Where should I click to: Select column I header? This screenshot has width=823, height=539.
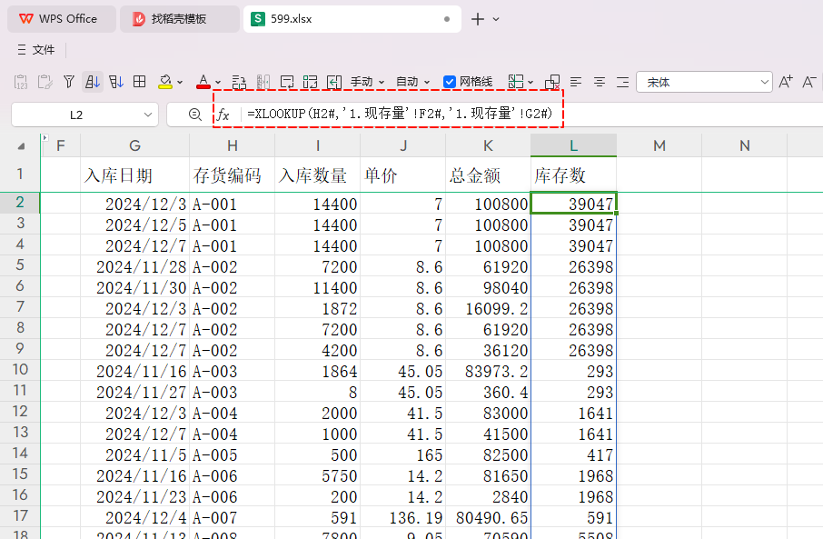coord(318,145)
